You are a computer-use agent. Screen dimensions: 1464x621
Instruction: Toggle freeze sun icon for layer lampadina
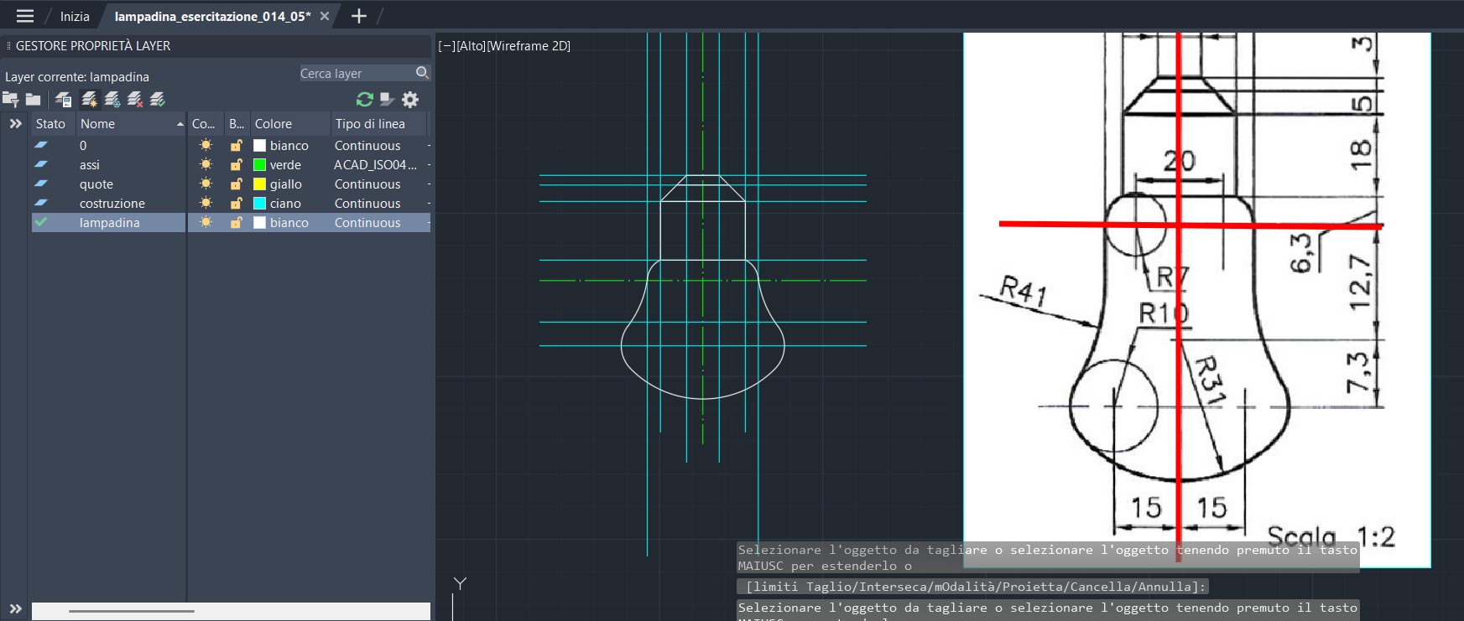pyautogui.click(x=206, y=222)
